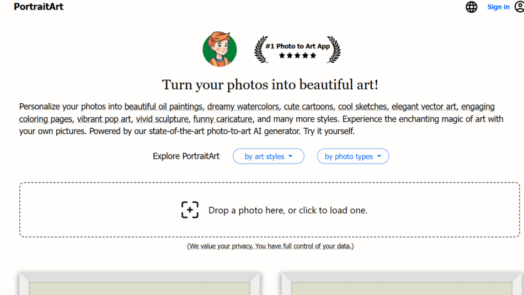The image size is (524, 295).
Task: Open the privacy and data control link
Action: [270, 246]
